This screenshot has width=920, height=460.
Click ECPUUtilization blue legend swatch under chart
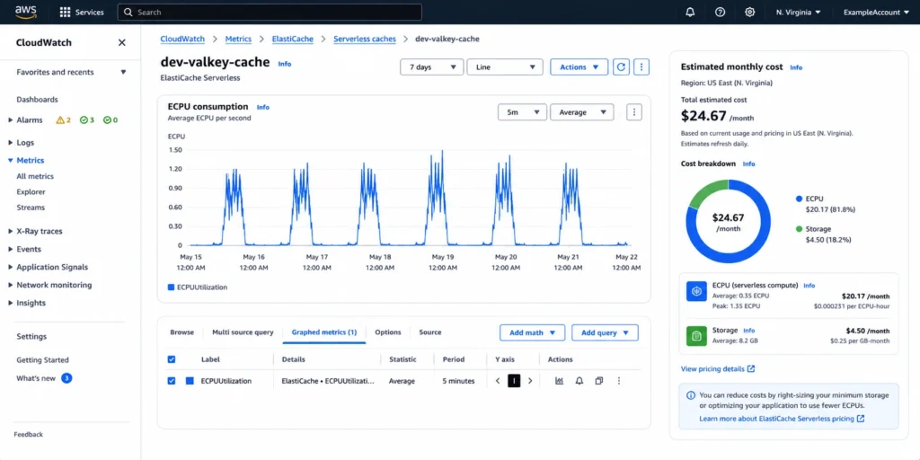click(172, 287)
